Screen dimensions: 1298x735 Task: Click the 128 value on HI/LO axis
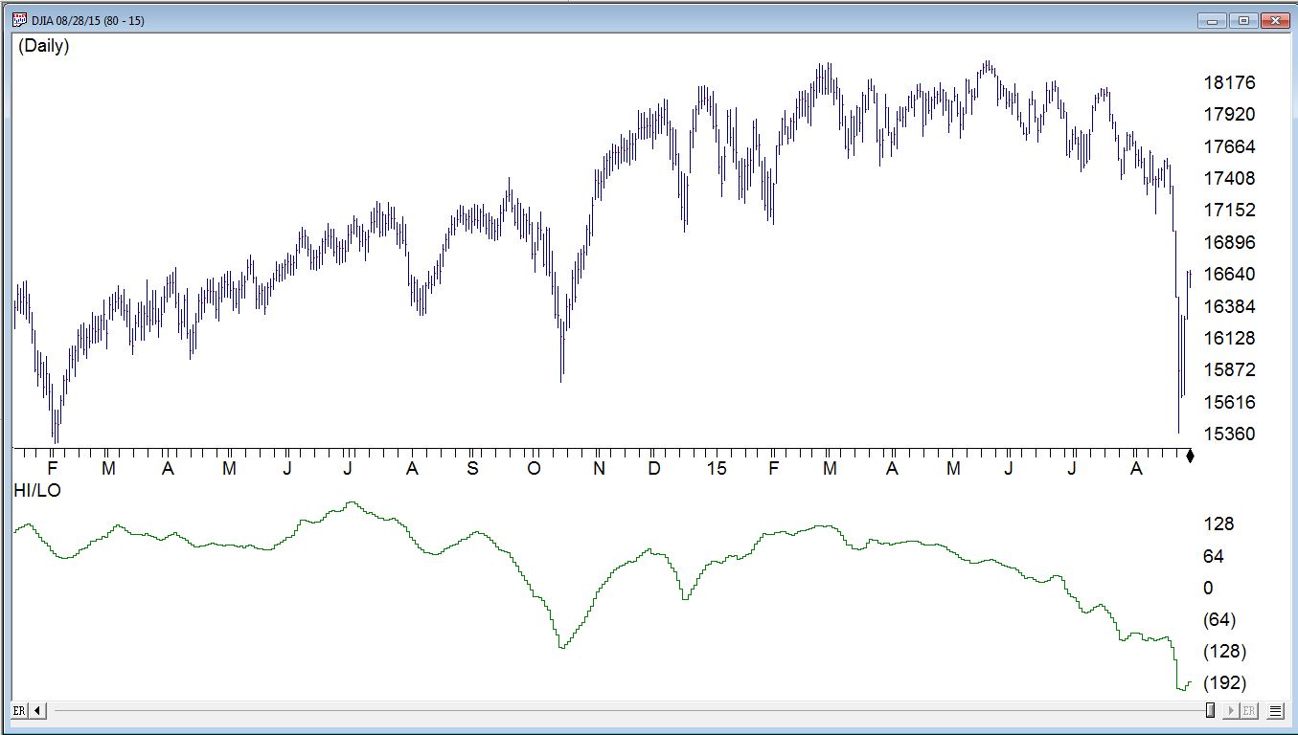click(1218, 524)
